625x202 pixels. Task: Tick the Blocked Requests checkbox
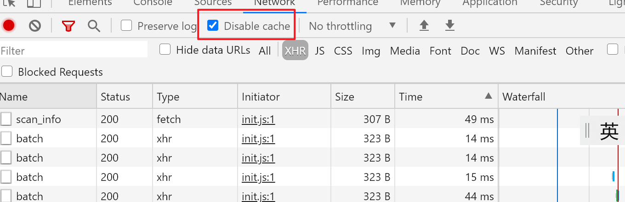tap(7, 71)
